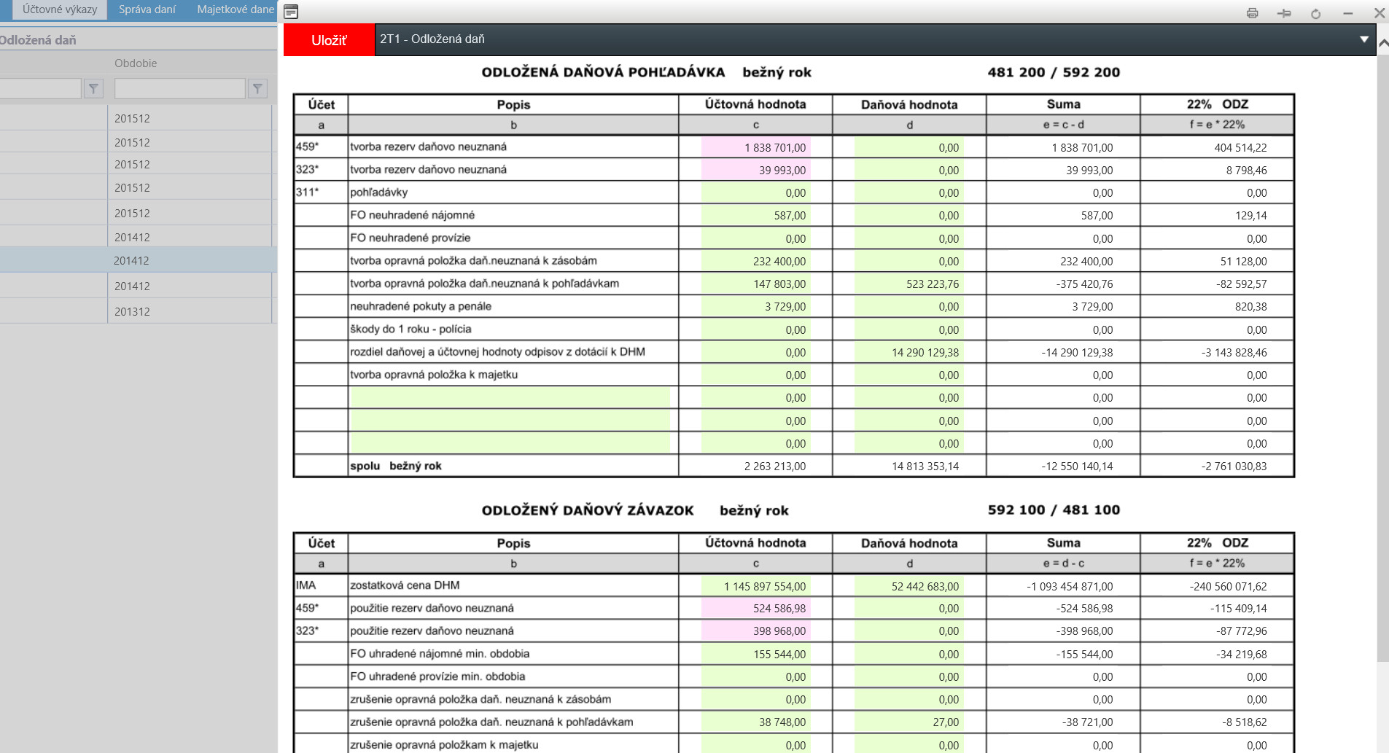Click the 523 223,76 Daňová hodnota cell
Image resolution: width=1389 pixels, height=753 pixels.
(x=909, y=284)
